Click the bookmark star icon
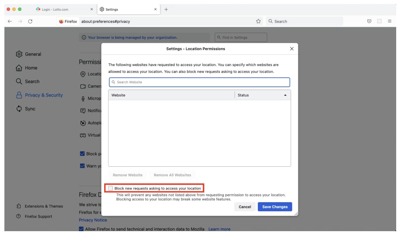Image resolution: width=399 pixels, height=234 pixels. [258, 21]
